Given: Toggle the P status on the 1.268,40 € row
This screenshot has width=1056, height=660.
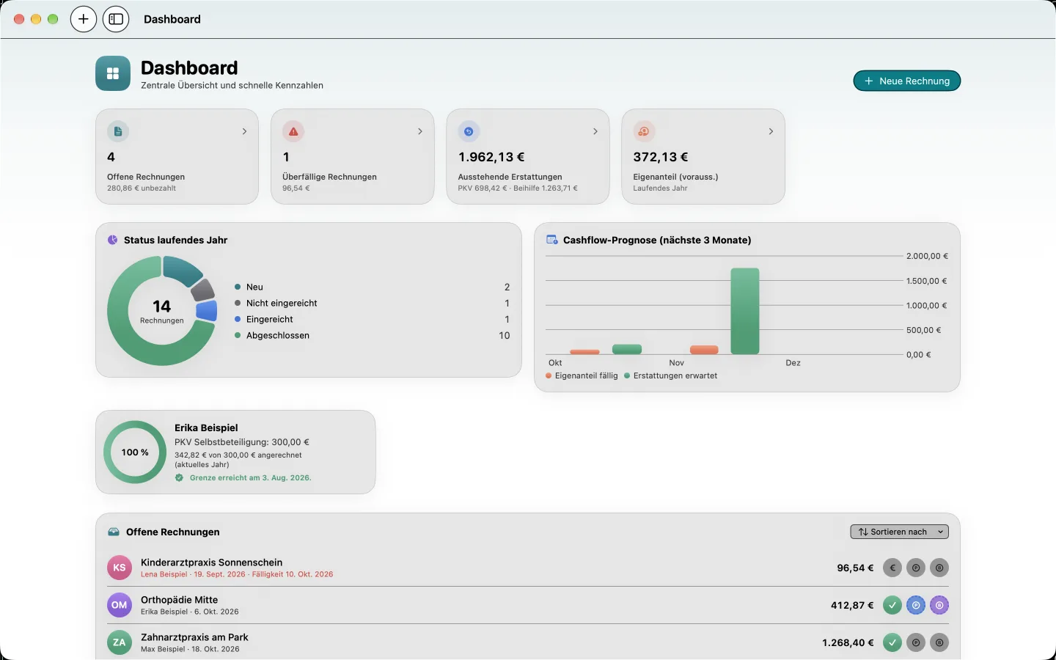Looking at the screenshot, I should (x=916, y=642).
